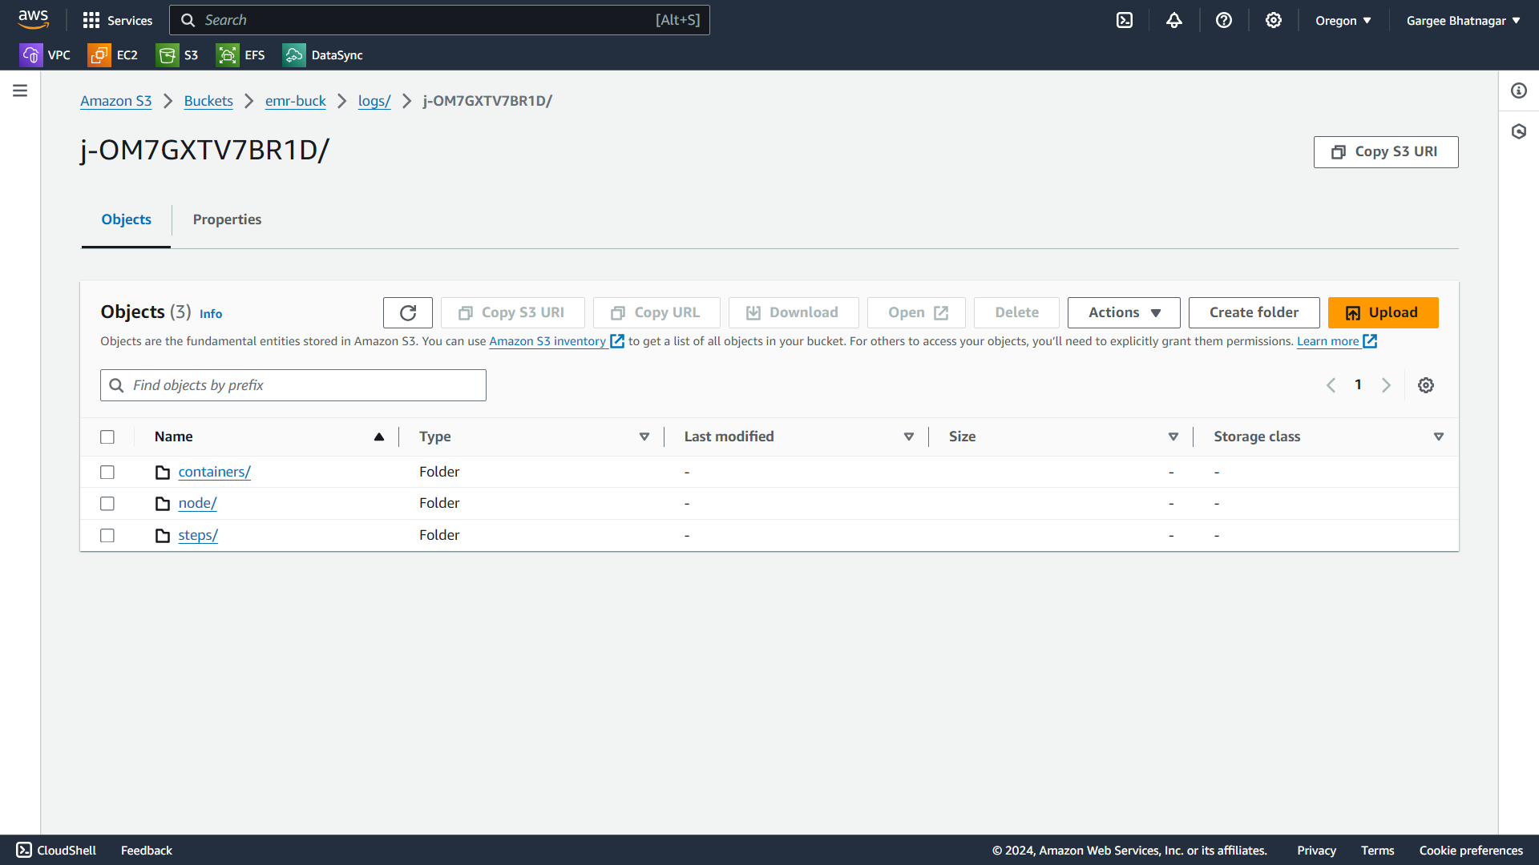Switch to the Properties tab

point(227,219)
